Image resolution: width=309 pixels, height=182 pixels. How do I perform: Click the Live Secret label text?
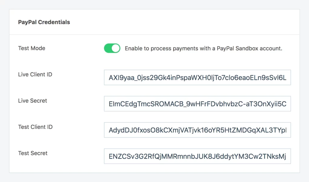point(32,101)
